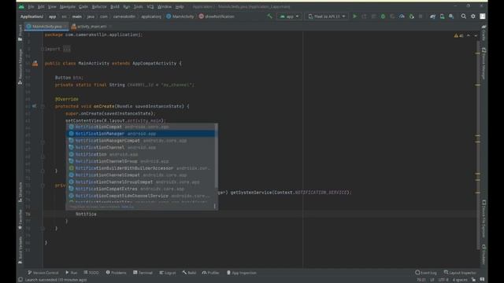The width and height of the screenshot is (504, 283).
Task: Open the Version Control tool window
Action: pos(43,273)
